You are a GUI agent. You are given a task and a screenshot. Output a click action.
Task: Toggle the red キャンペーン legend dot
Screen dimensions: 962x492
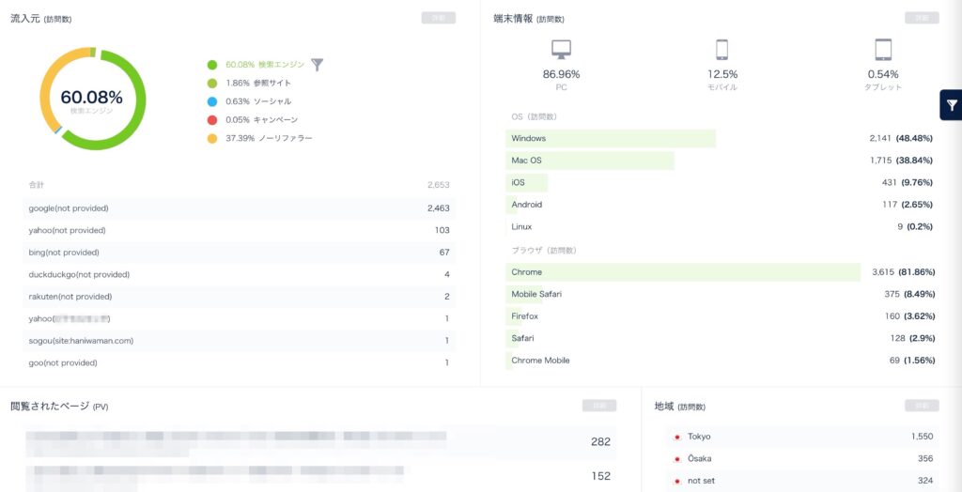[x=212, y=120]
